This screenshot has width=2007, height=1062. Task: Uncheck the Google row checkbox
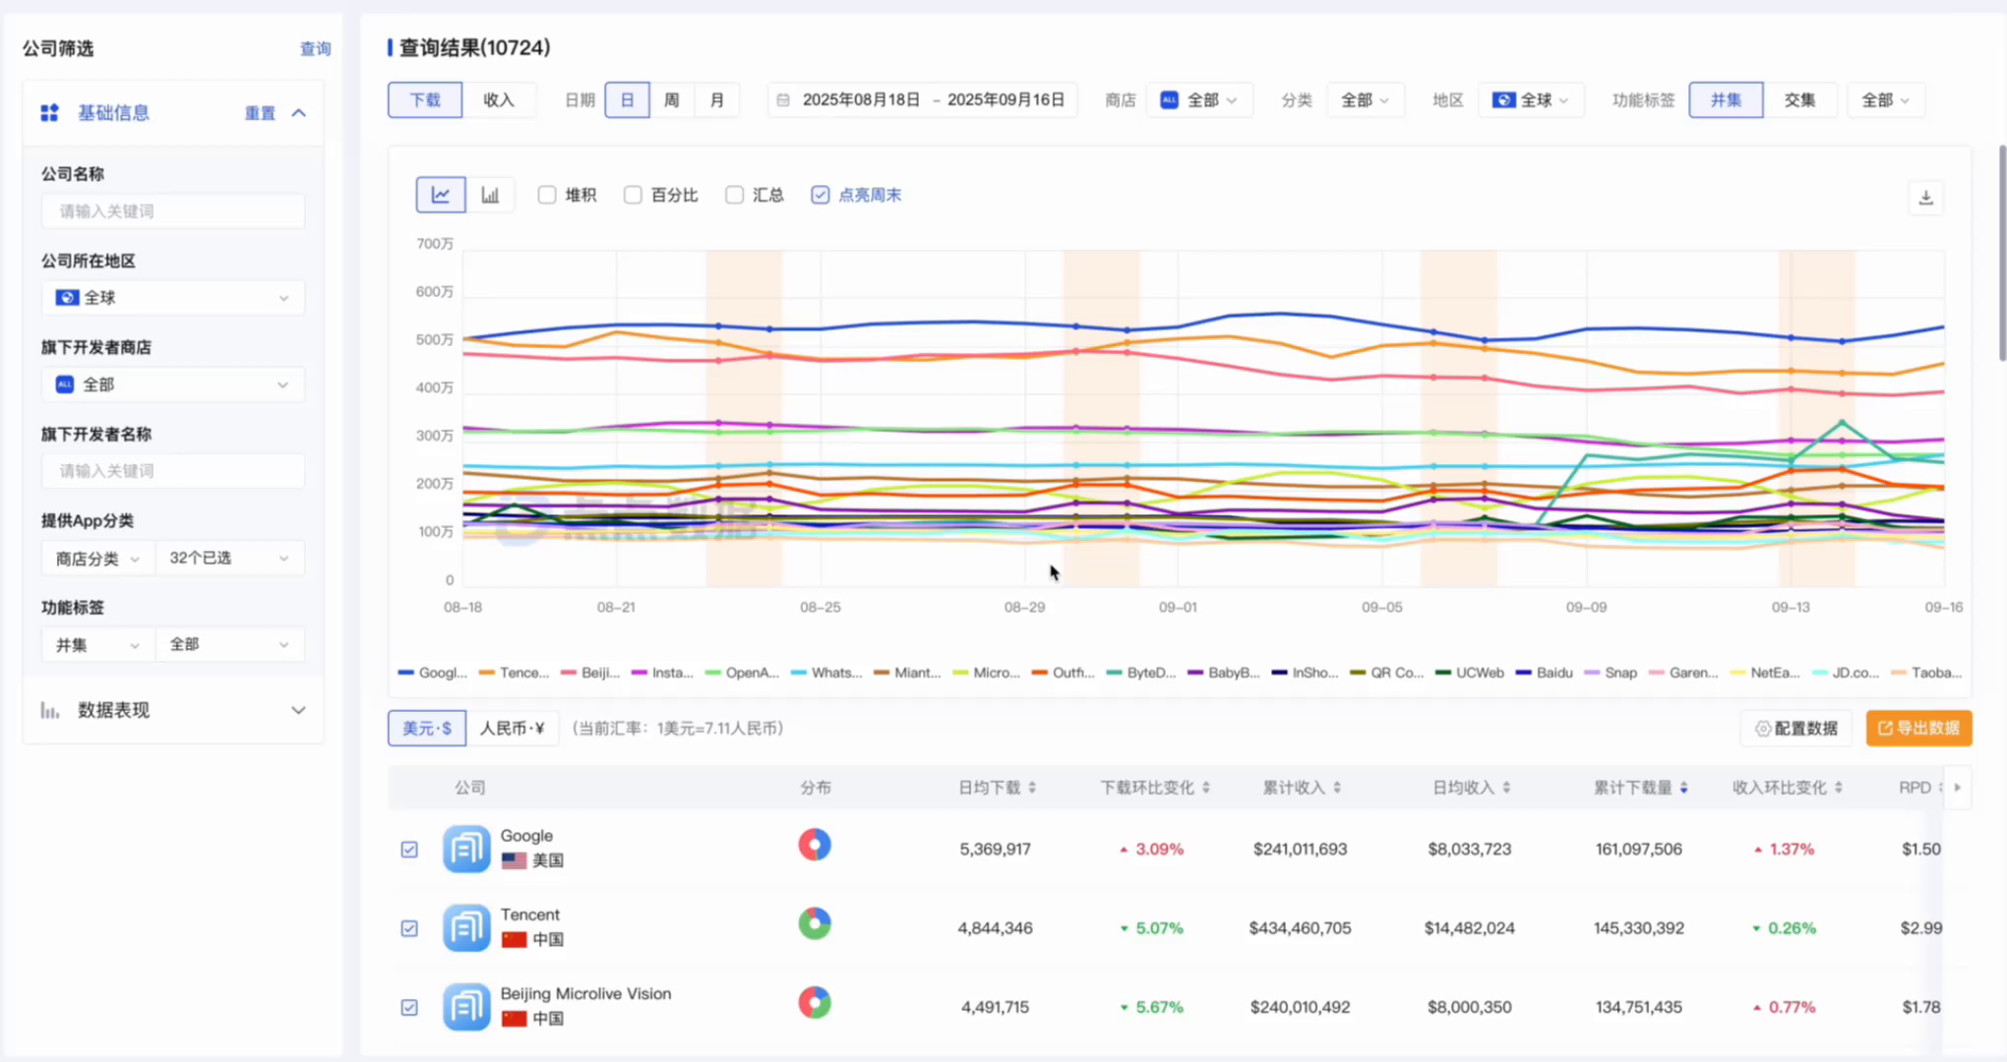pyautogui.click(x=409, y=849)
